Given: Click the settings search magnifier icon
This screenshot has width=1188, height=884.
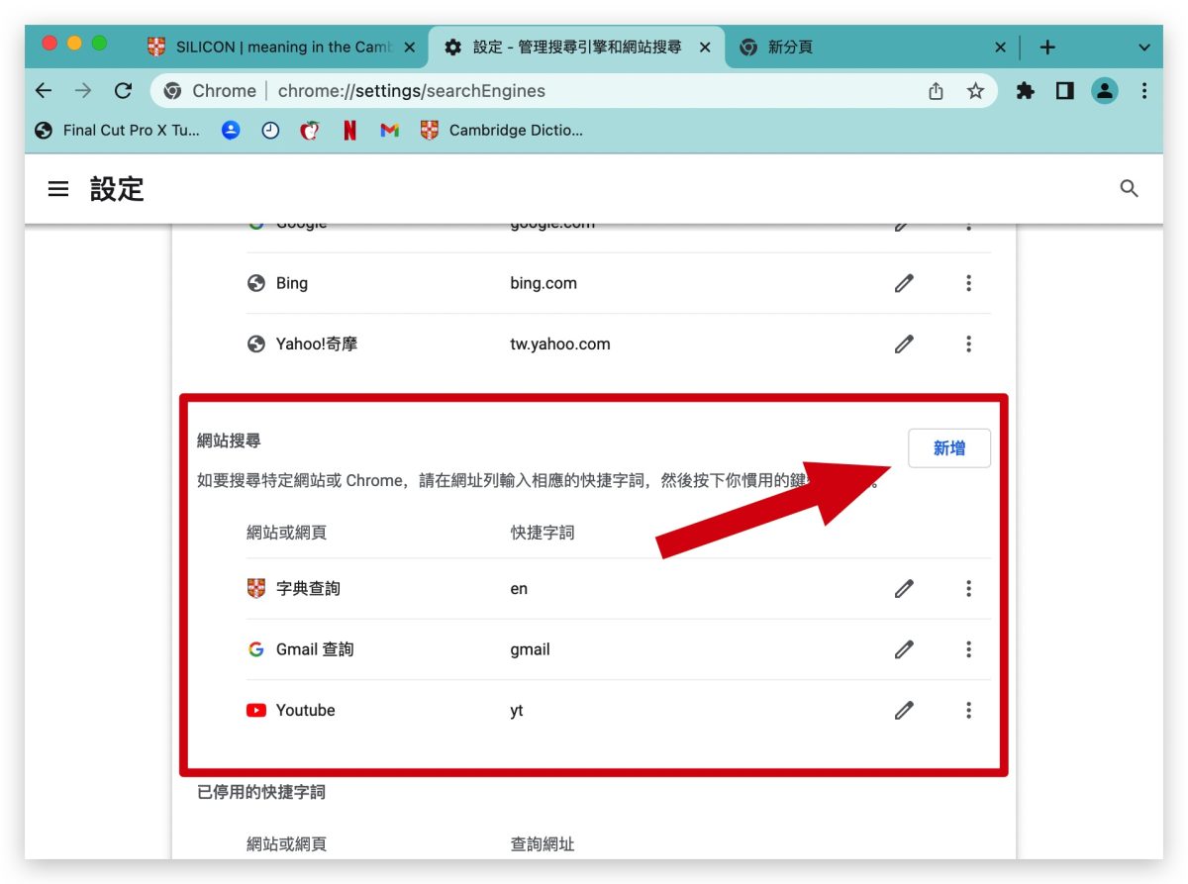Looking at the screenshot, I should point(1129,188).
